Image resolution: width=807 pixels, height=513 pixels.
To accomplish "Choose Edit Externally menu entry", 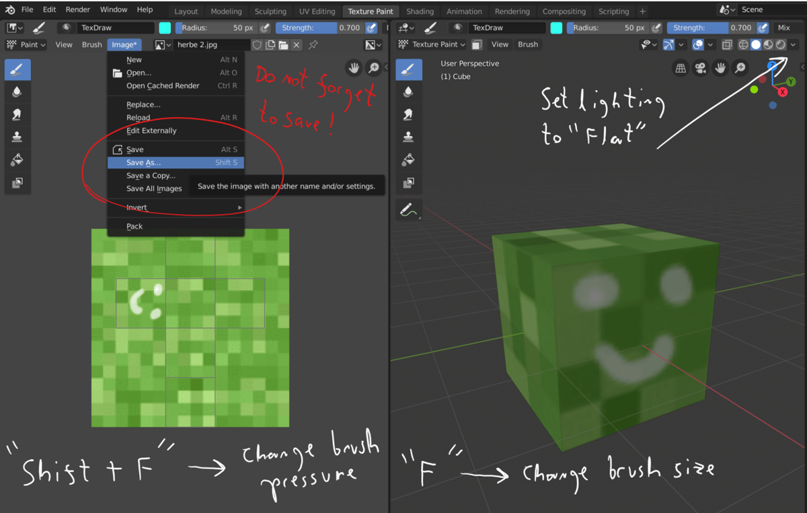I will [151, 131].
